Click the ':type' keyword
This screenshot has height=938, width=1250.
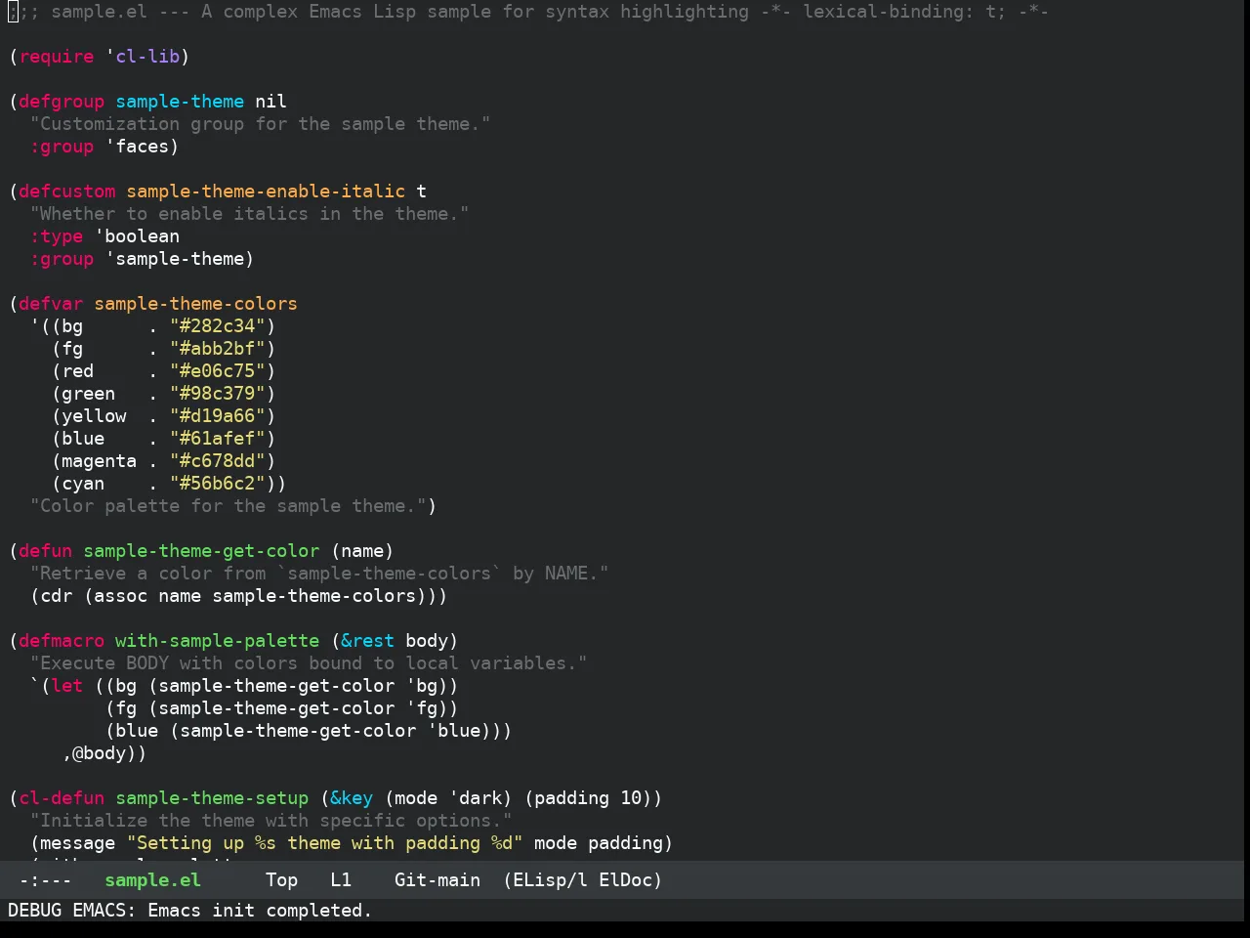pos(57,236)
